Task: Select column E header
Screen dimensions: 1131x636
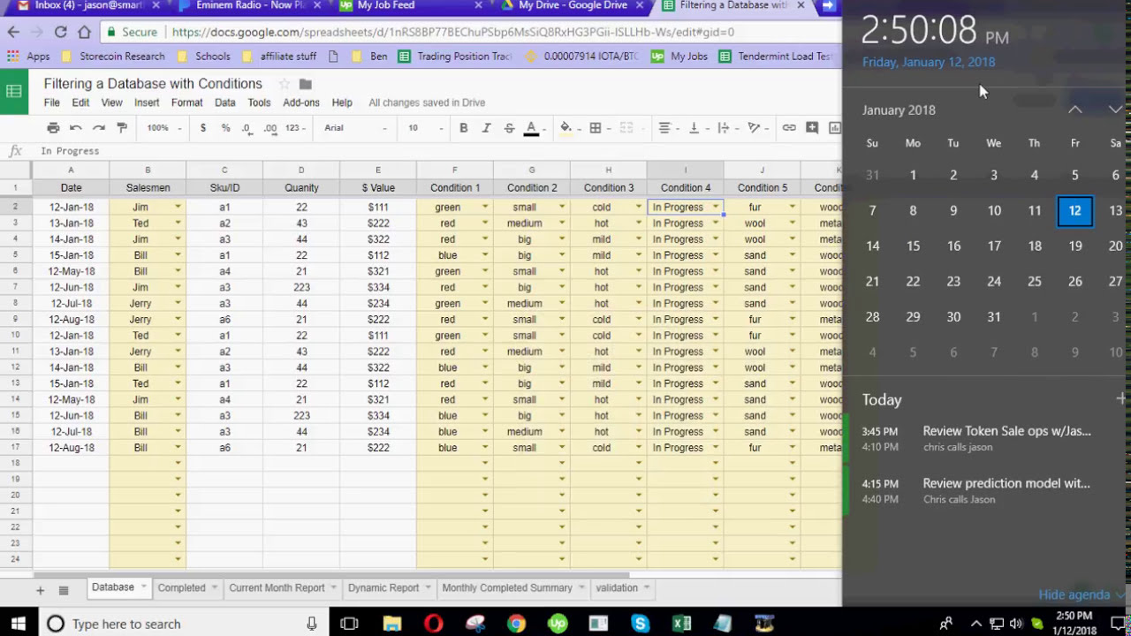Action: tap(377, 170)
